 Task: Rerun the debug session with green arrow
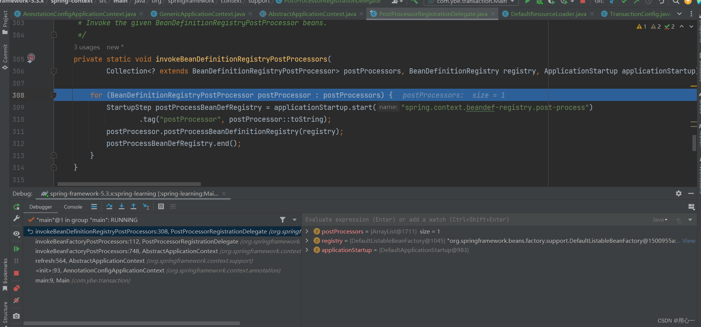click(x=16, y=207)
